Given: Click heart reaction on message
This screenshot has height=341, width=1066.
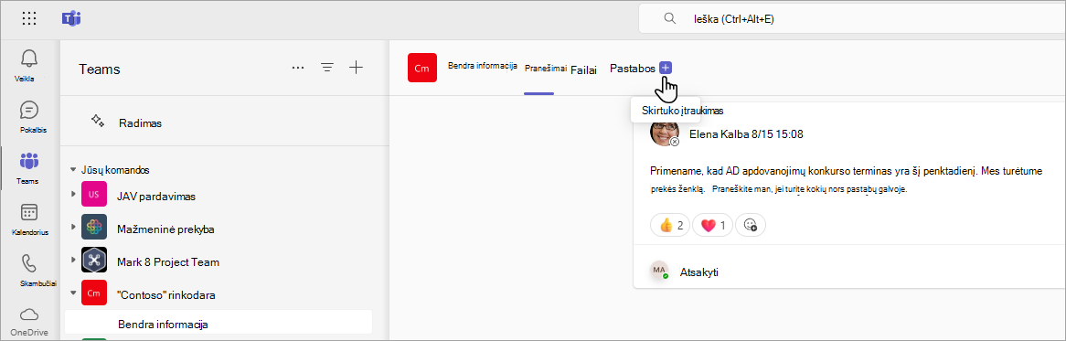Looking at the screenshot, I should [712, 225].
